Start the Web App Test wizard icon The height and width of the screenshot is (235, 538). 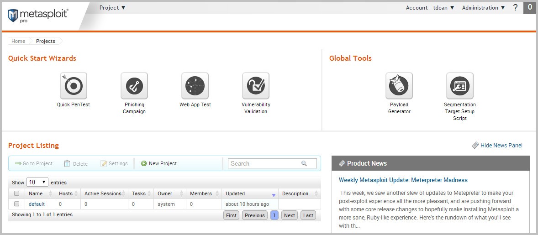pos(195,86)
